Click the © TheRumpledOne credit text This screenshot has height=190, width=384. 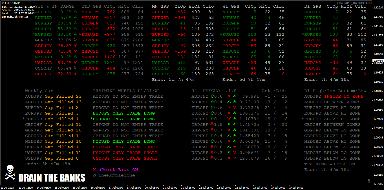tap(114, 175)
